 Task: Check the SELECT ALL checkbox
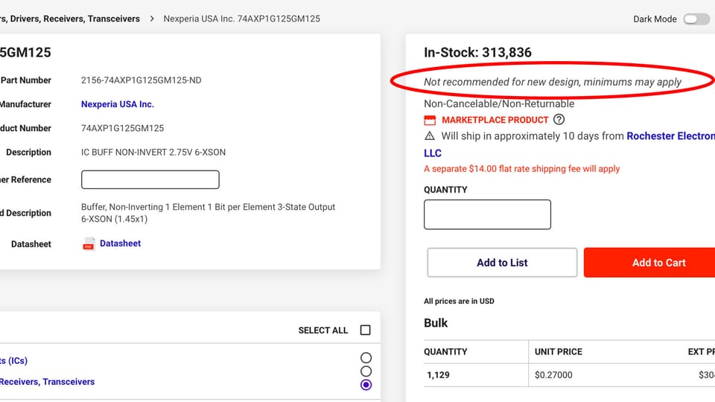pyautogui.click(x=365, y=331)
